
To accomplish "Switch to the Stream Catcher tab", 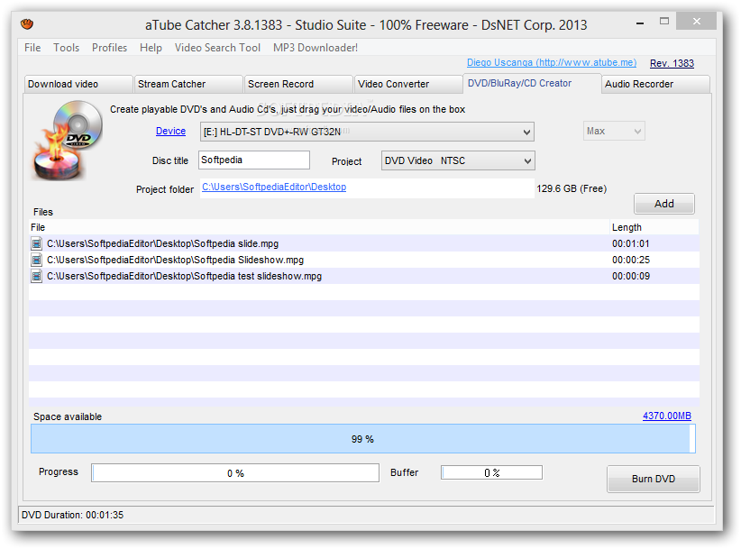I will pyautogui.click(x=188, y=84).
